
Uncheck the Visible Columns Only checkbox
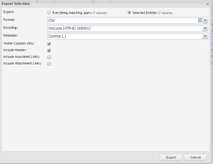click(49, 44)
